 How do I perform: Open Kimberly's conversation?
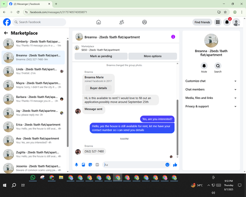(x=33, y=43)
